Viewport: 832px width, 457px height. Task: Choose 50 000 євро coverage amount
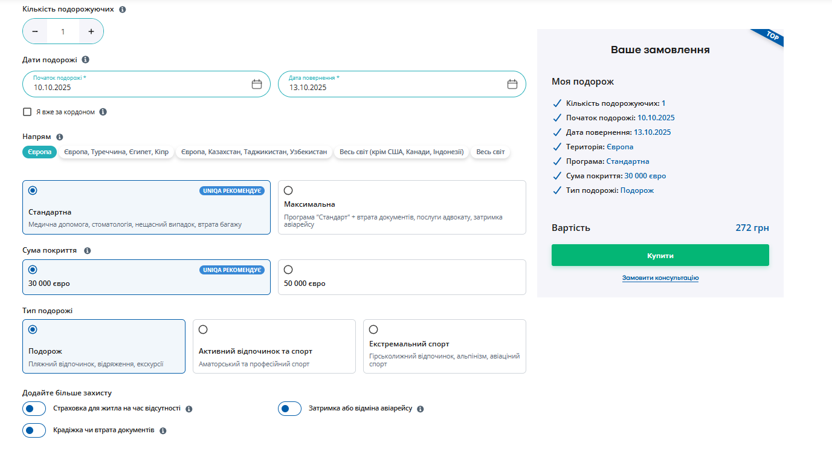tap(288, 270)
